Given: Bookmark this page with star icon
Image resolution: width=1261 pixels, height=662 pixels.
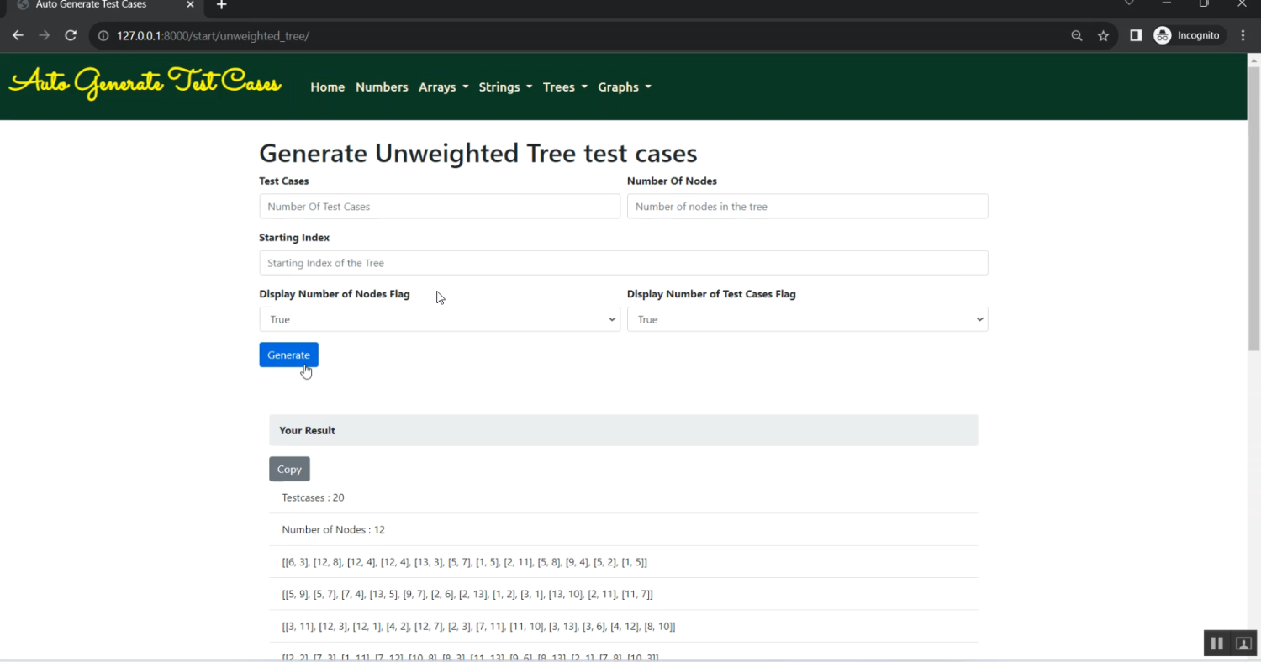Looking at the screenshot, I should [x=1103, y=36].
